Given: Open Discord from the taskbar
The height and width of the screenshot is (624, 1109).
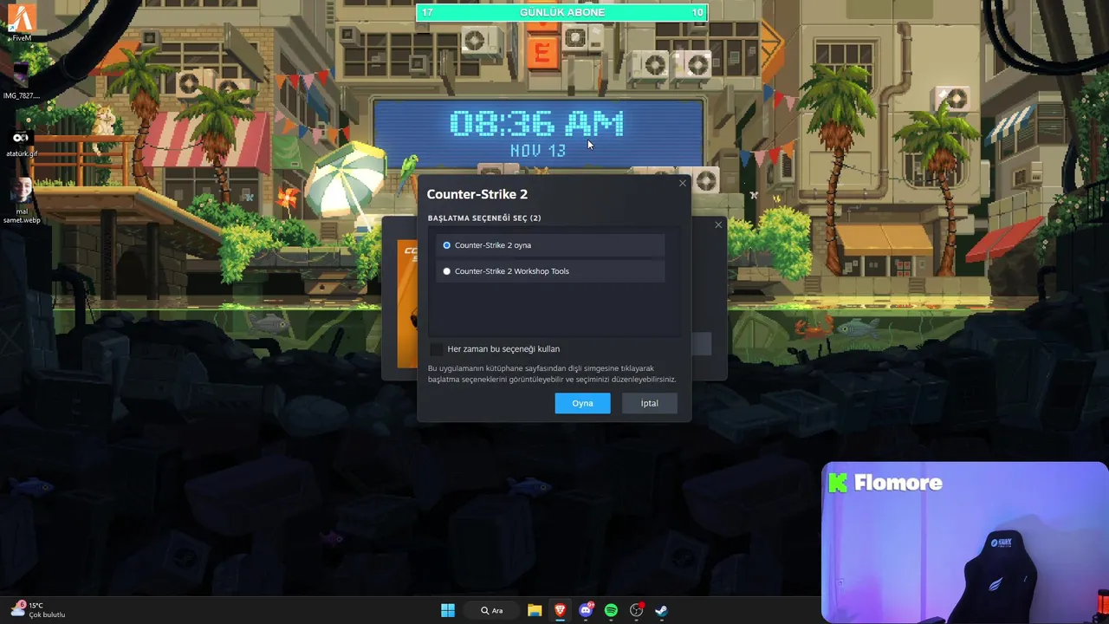Looking at the screenshot, I should (586, 610).
